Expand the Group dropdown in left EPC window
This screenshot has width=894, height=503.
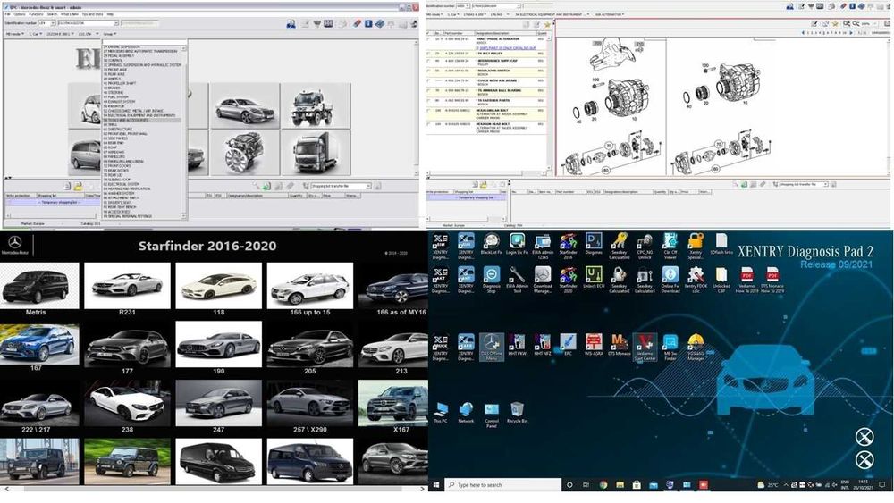108,34
